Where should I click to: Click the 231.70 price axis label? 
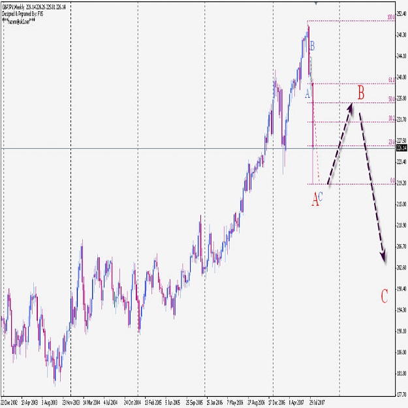401,119
